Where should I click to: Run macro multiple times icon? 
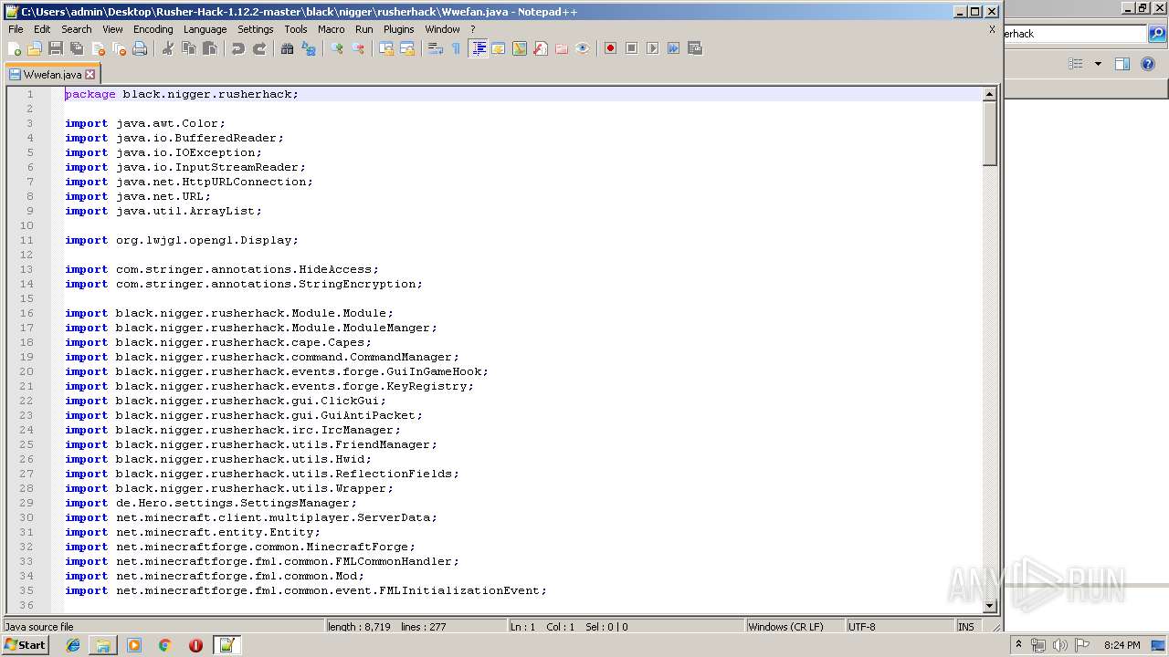(673, 48)
